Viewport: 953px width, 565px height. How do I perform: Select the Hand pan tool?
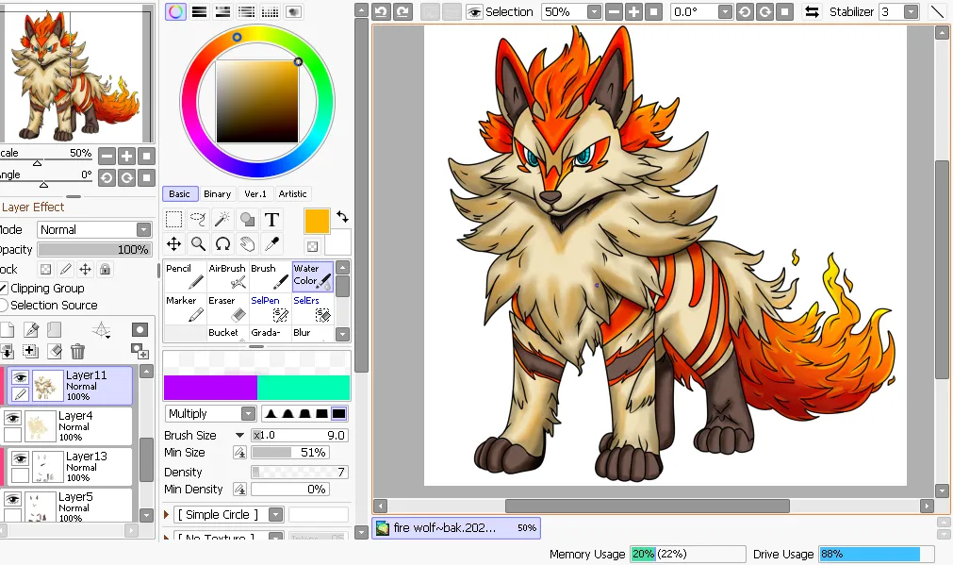[247, 244]
